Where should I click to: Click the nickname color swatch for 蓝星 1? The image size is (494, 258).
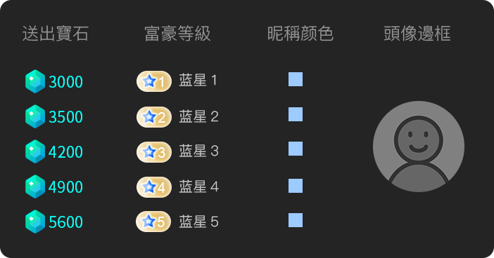coord(296,79)
